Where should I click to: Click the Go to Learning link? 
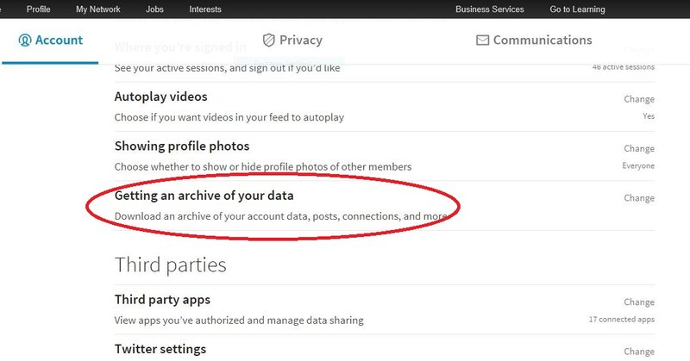tap(577, 9)
